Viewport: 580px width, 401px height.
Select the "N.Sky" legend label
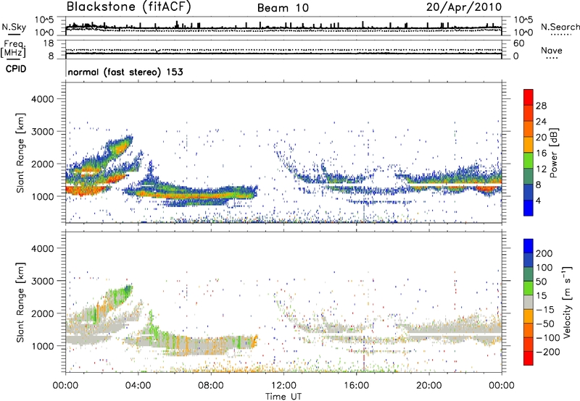pyautogui.click(x=14, y=27)
